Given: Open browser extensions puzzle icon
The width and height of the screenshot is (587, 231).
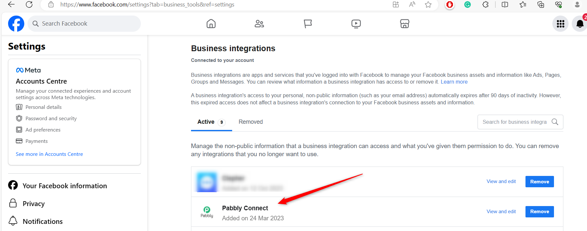Looking at the screenshot, I should point(485,5).
